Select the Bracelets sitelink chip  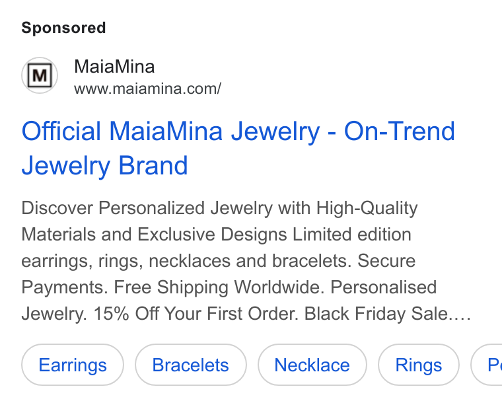point(190,365)
